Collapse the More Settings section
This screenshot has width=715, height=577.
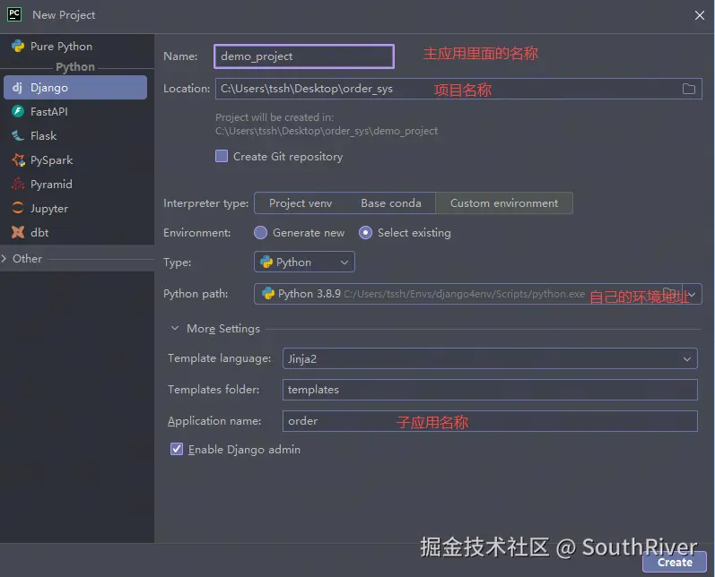tap(175, 328)
